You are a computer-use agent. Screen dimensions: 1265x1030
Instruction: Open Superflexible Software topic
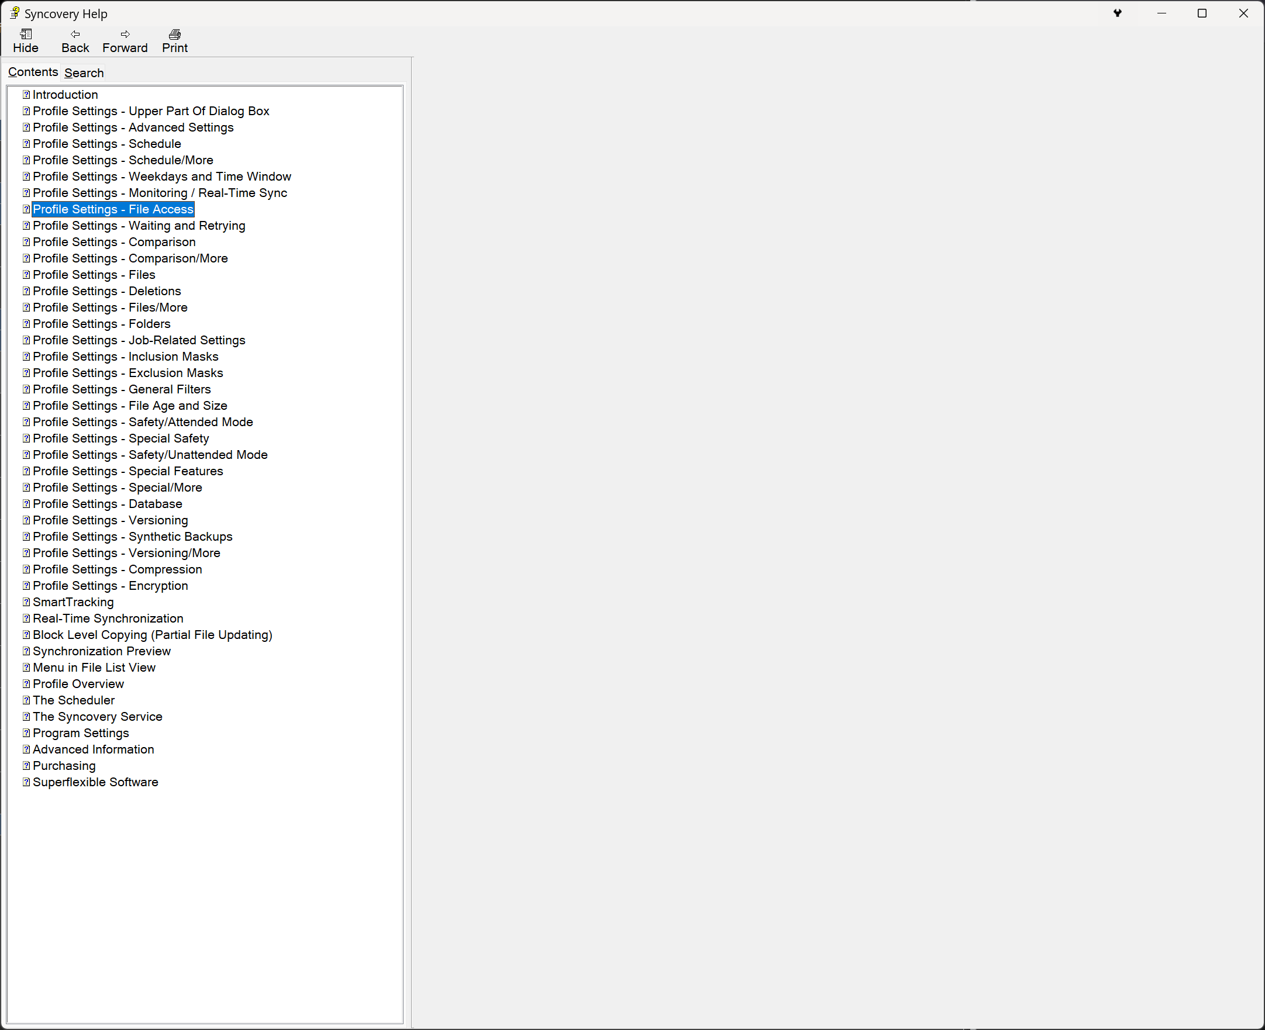tap(95, 783)
